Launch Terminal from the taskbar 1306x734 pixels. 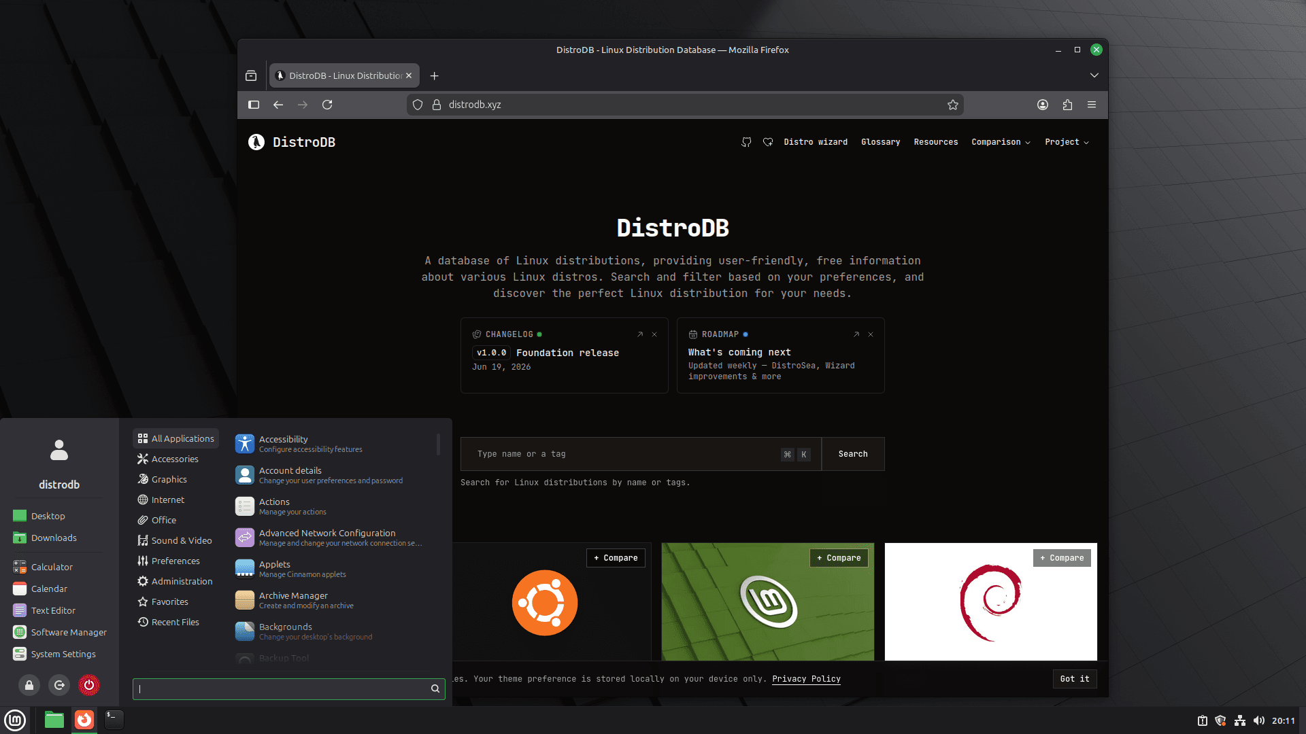tap(114, 720)
